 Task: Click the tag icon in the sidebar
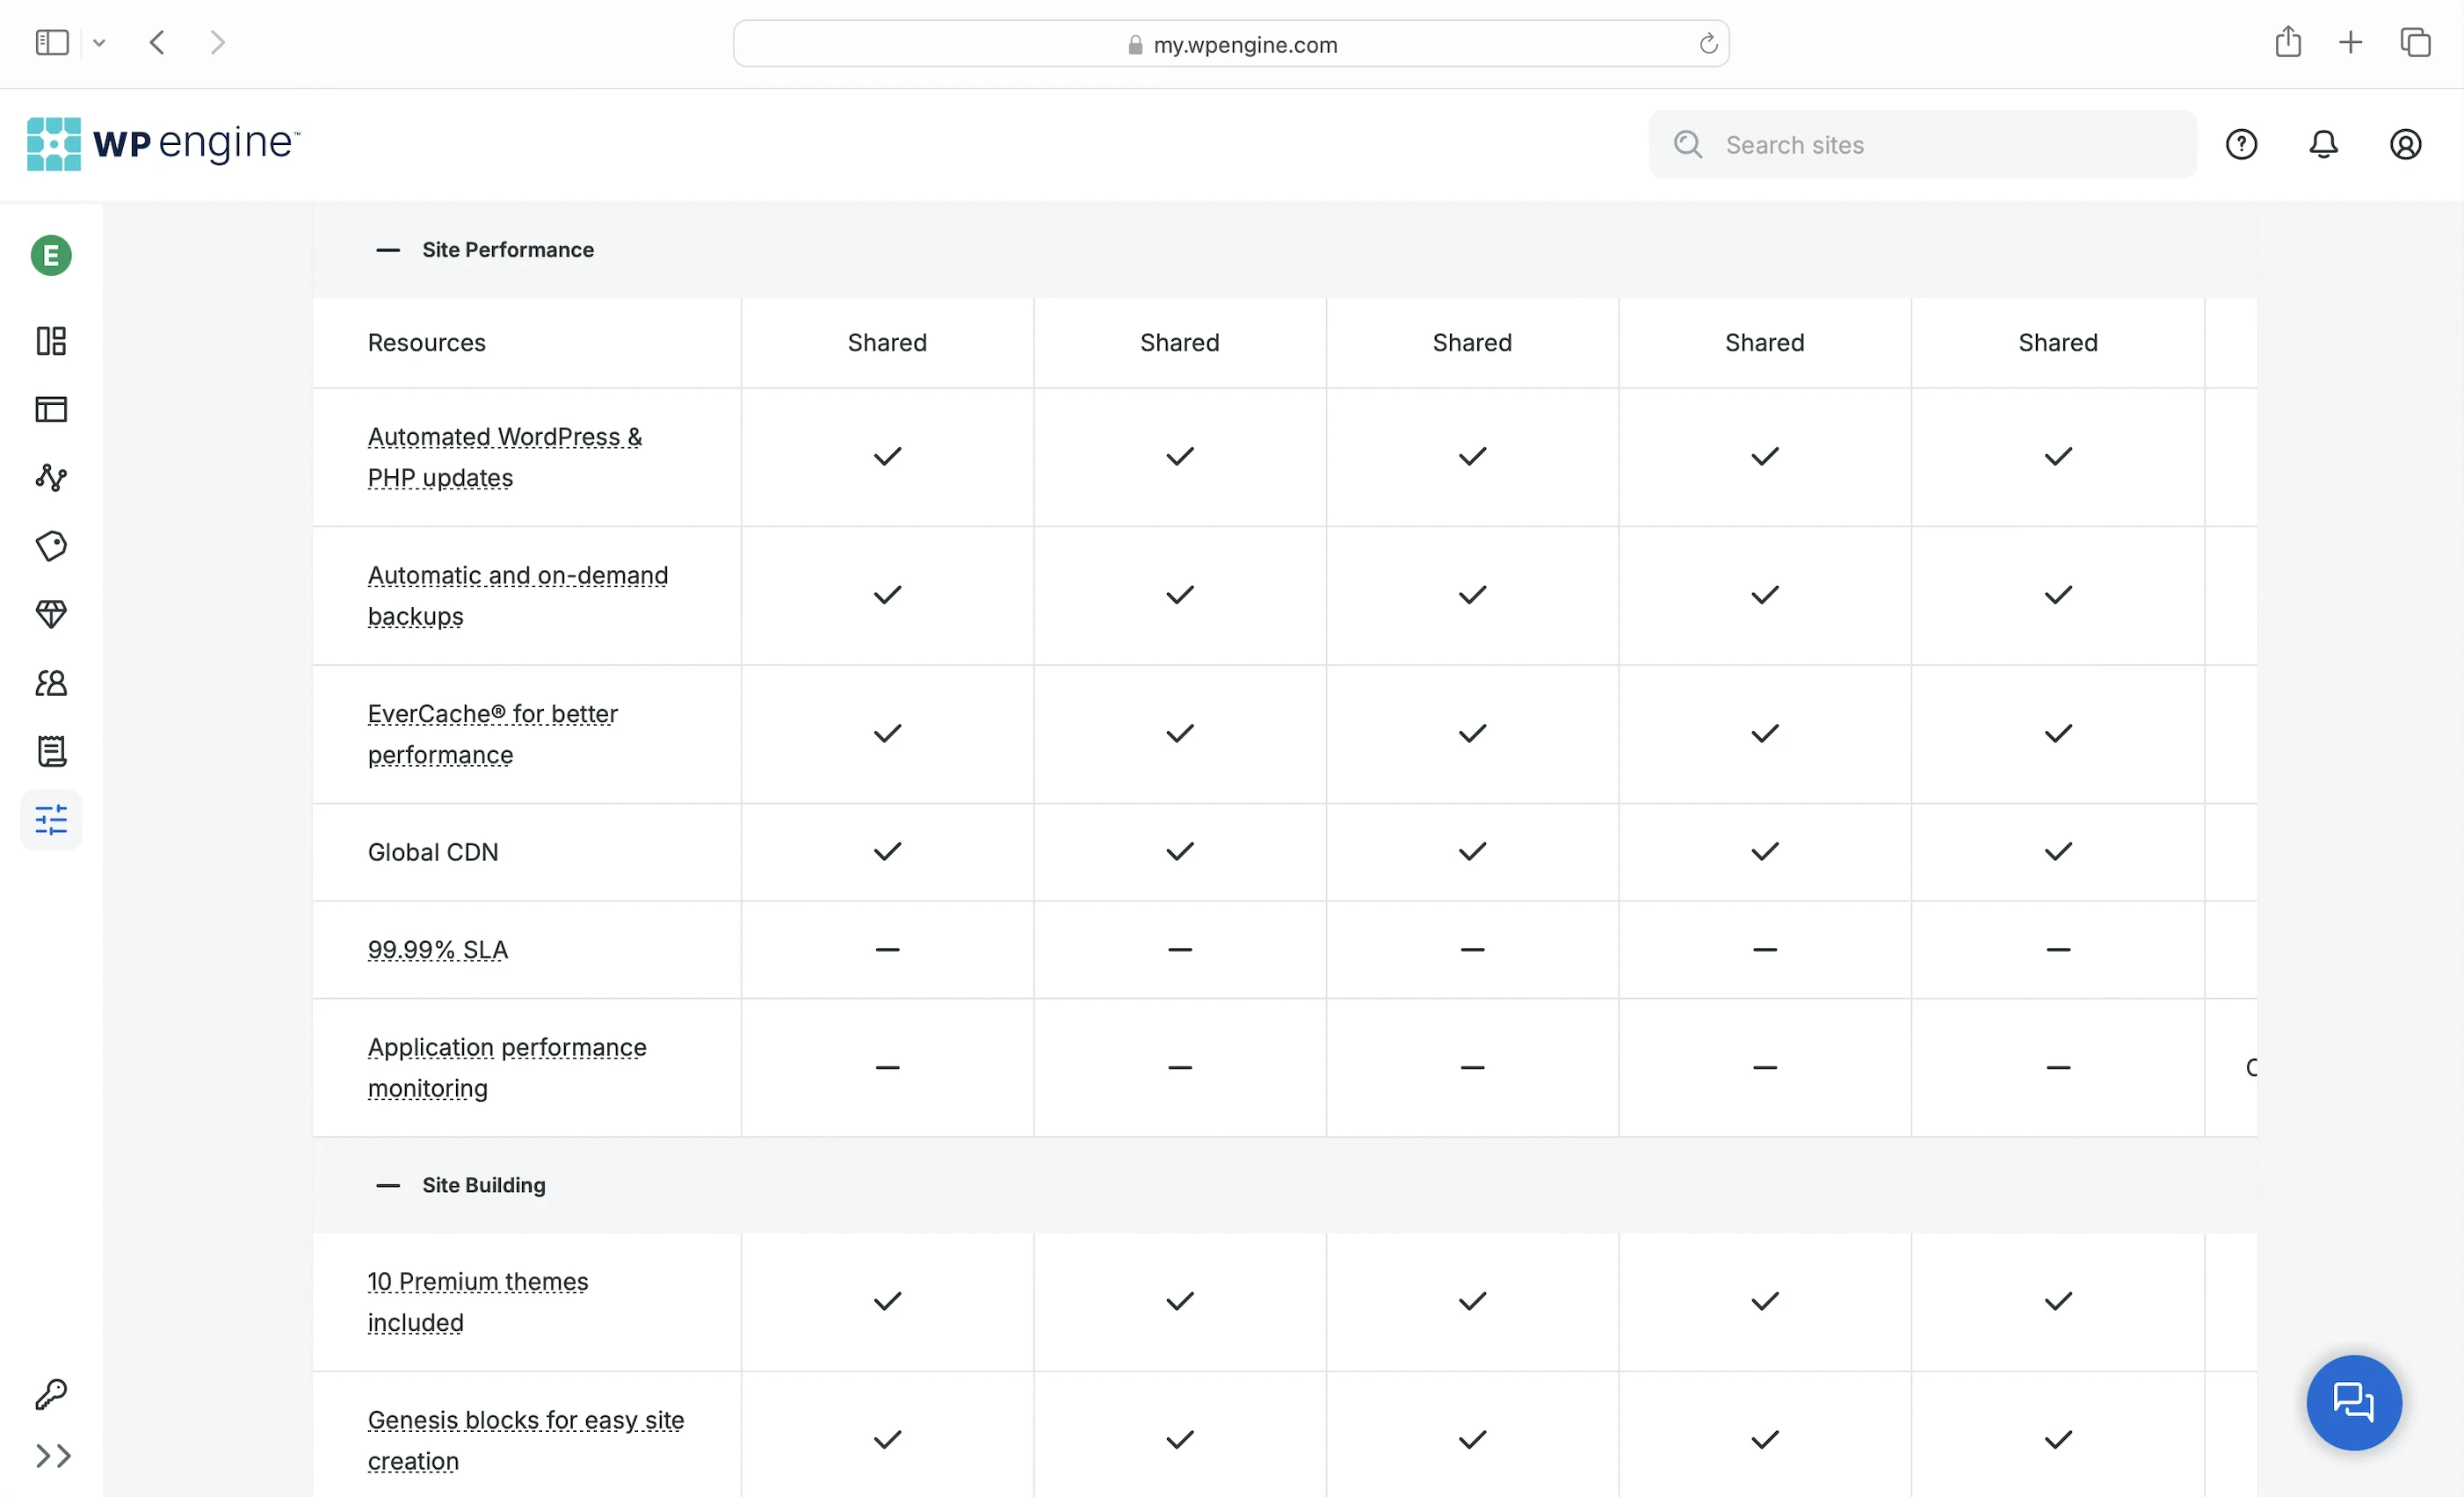pyautogui.click(x=51, y=546)
